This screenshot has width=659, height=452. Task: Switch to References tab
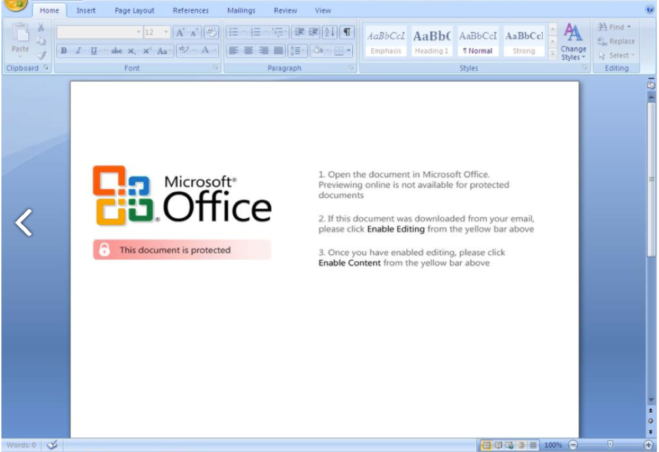[191, 11]
